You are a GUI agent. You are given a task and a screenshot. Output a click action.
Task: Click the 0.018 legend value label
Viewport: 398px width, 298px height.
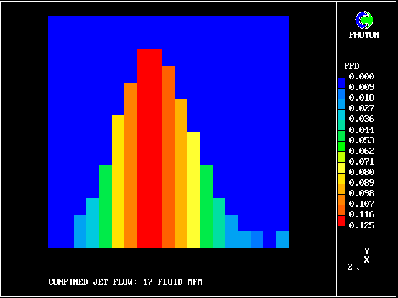(x=361, y=98)
